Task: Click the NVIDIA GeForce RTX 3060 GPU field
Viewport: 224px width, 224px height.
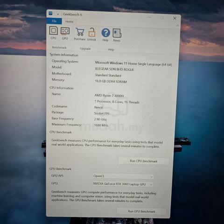Action: click(123, 184)
